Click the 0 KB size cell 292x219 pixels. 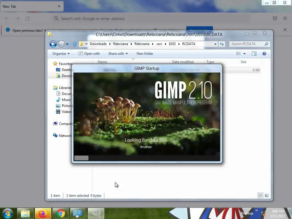tap(256, 70)
